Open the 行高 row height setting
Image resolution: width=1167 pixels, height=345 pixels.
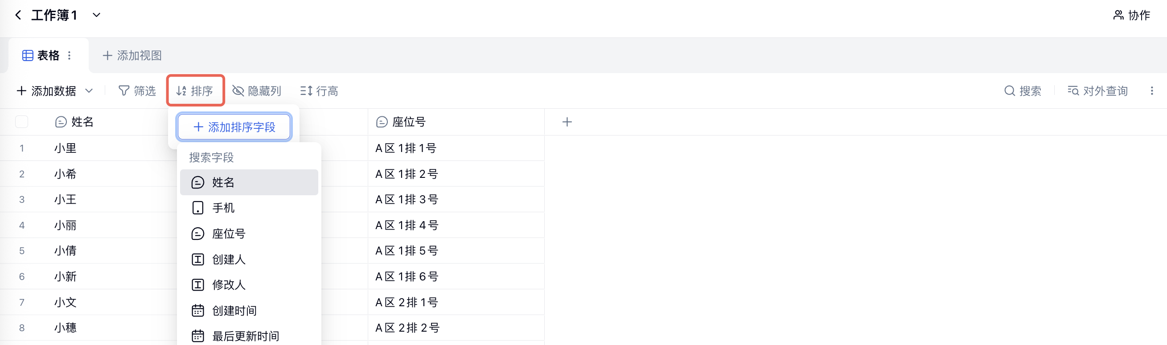(x=319, y=91)
